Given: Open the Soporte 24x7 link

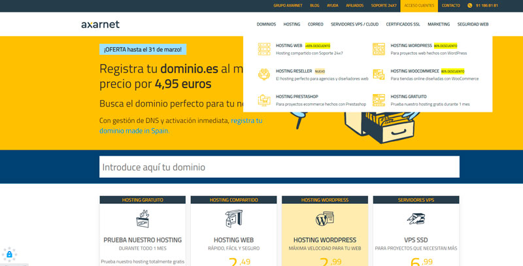Looking at the screenshot, I should (384, 5).
